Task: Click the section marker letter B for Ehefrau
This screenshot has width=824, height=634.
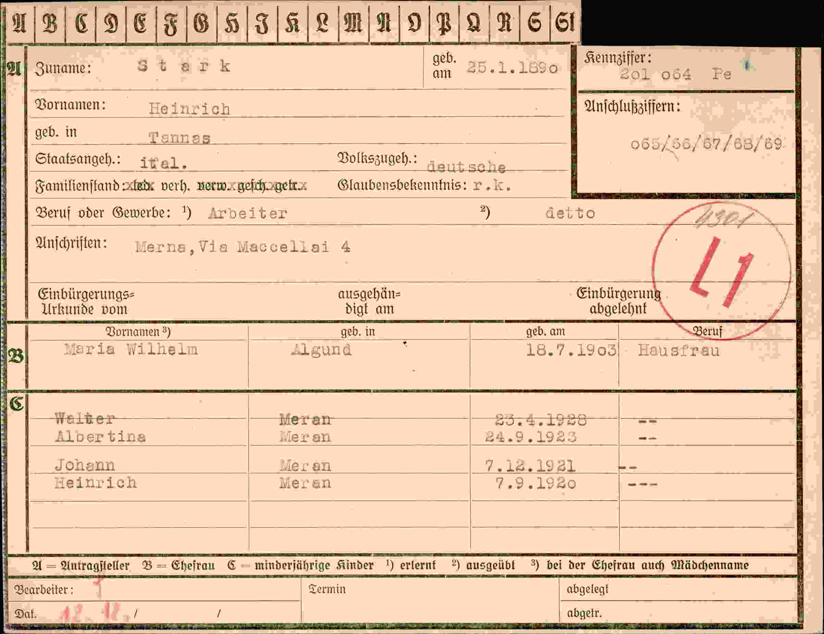Action: pos(16,356)
